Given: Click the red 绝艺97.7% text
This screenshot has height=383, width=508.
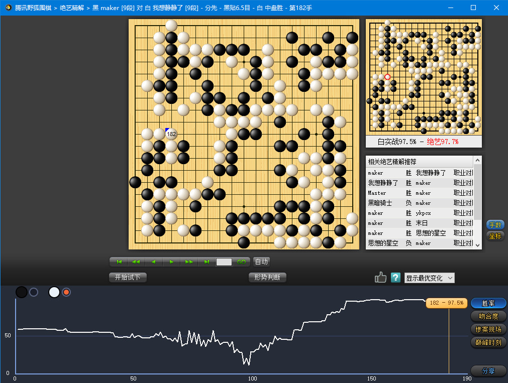Looking at the screenshot, I should [x=443, y=142].
